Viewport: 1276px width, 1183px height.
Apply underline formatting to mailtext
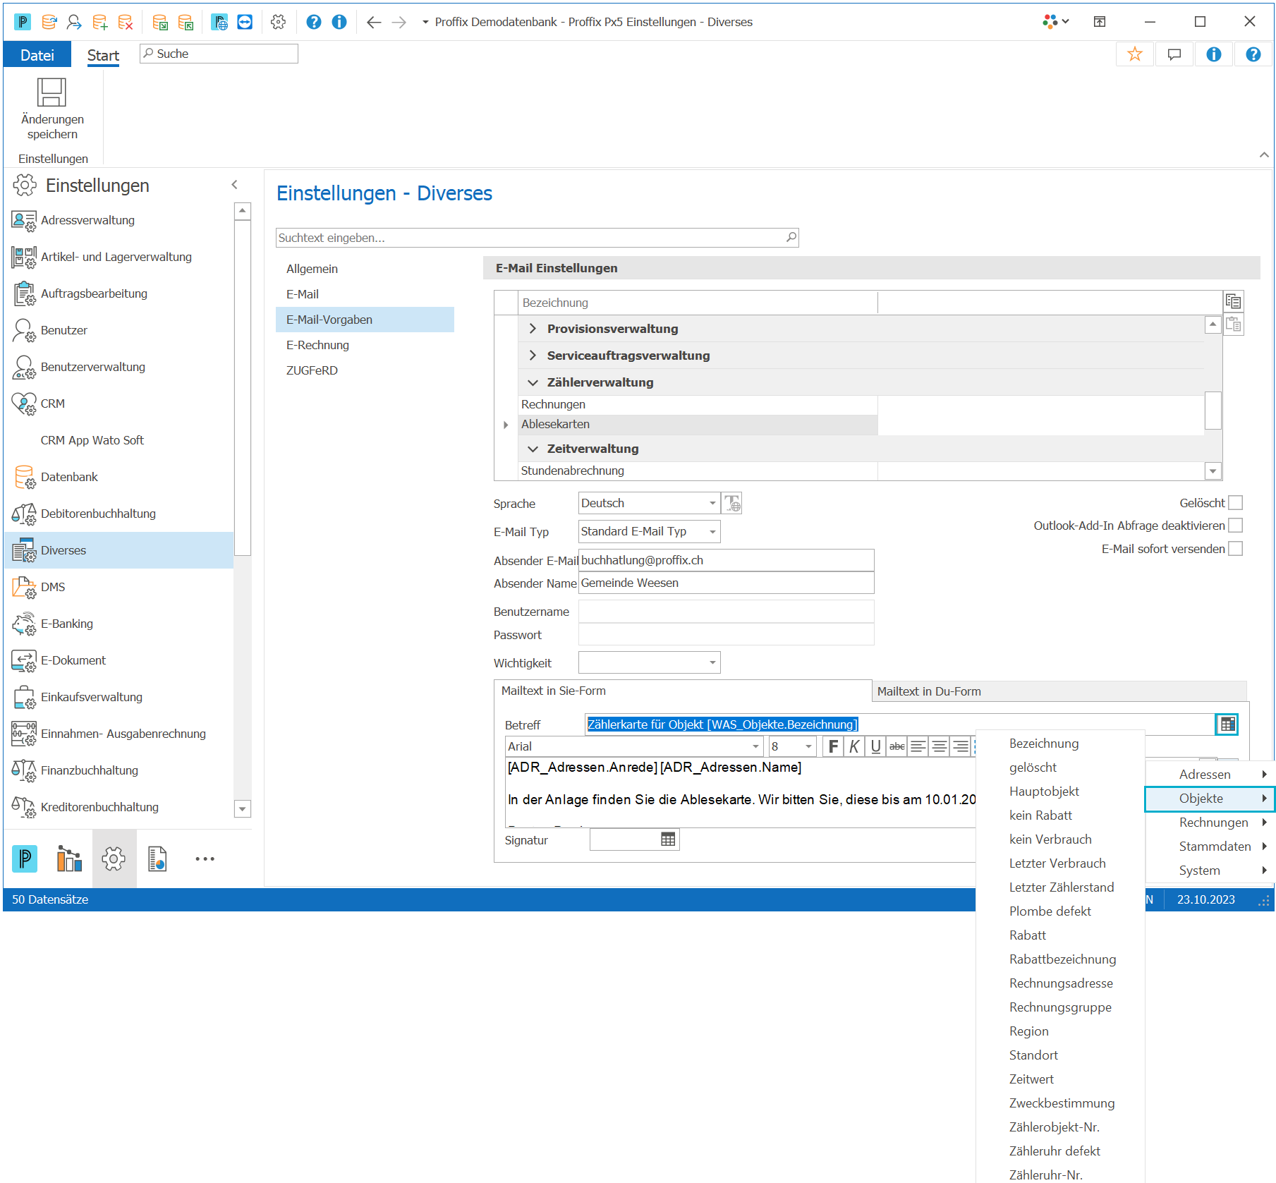pyautogui.click(x=875, y=746)
